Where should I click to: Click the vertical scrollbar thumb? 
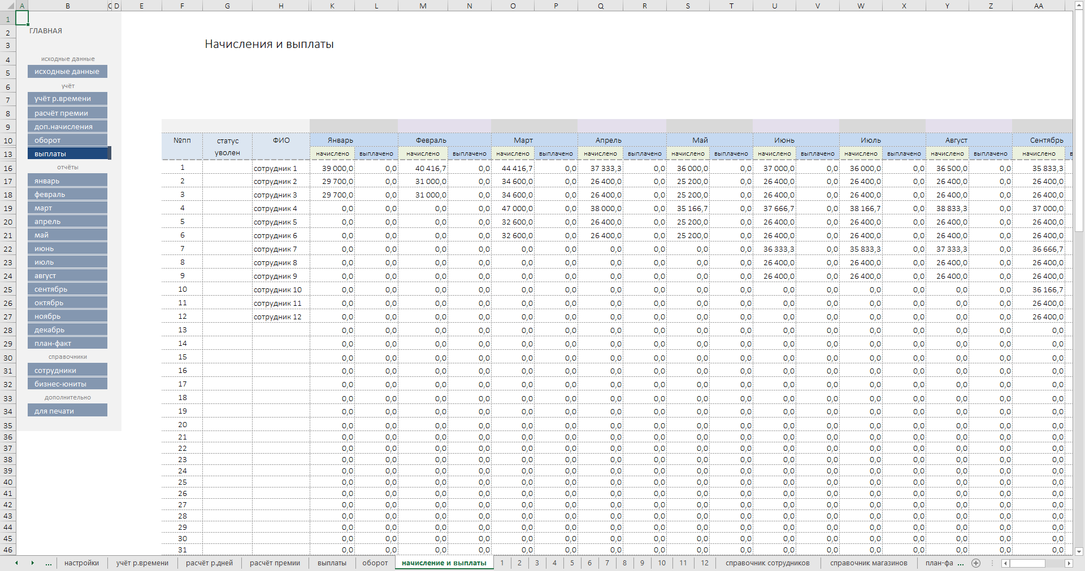tap(1079, 120)
